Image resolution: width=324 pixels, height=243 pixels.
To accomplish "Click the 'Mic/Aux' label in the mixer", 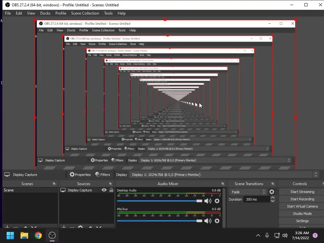I will coord(122,209).
